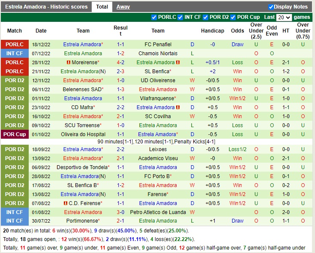Click the POR D2 label on 12/11/22 row
315x253 pixels.
pyautogui.click(x=15, y=80)
